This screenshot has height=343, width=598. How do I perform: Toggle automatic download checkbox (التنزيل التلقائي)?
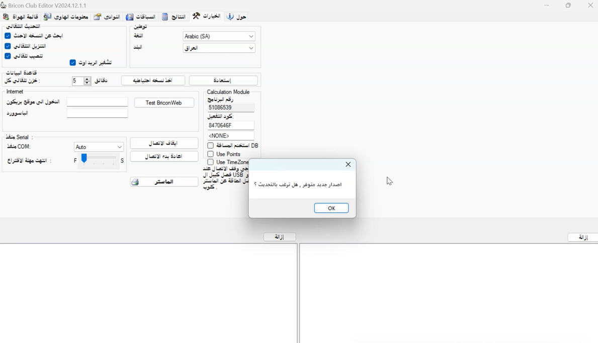(x=8, y=46)
